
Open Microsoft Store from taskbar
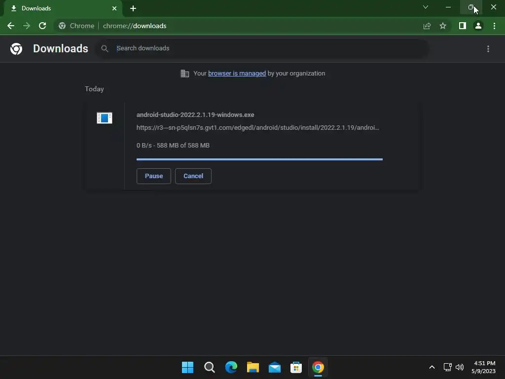point(296,367)
